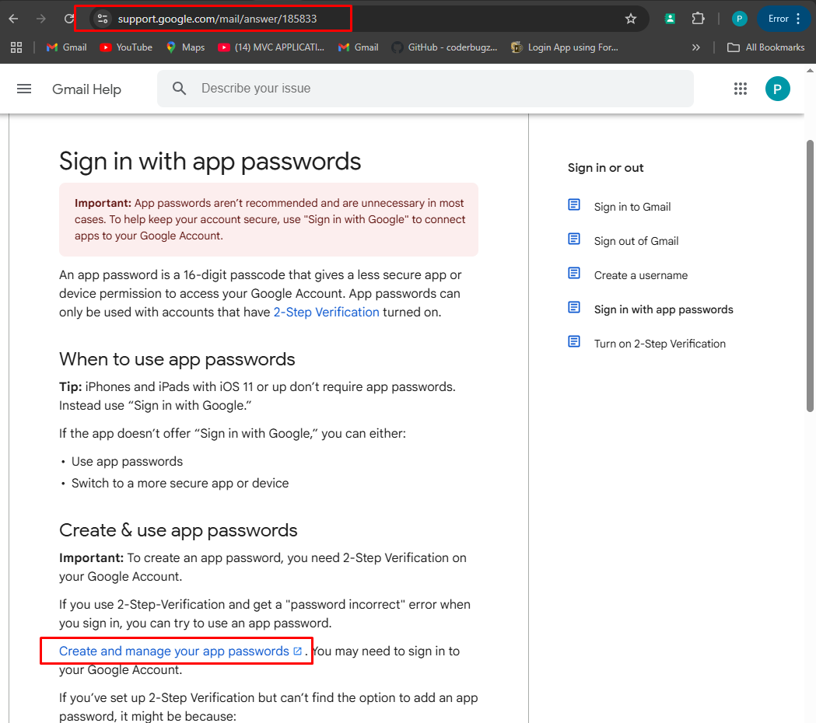Image resolution: width=816 pixels, height=723 pixels.
Task: Click the Sign in with app passwords heading
Action: coord(210,161)
